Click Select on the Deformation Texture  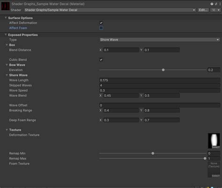pyautogui.click(x=215, y=147)
